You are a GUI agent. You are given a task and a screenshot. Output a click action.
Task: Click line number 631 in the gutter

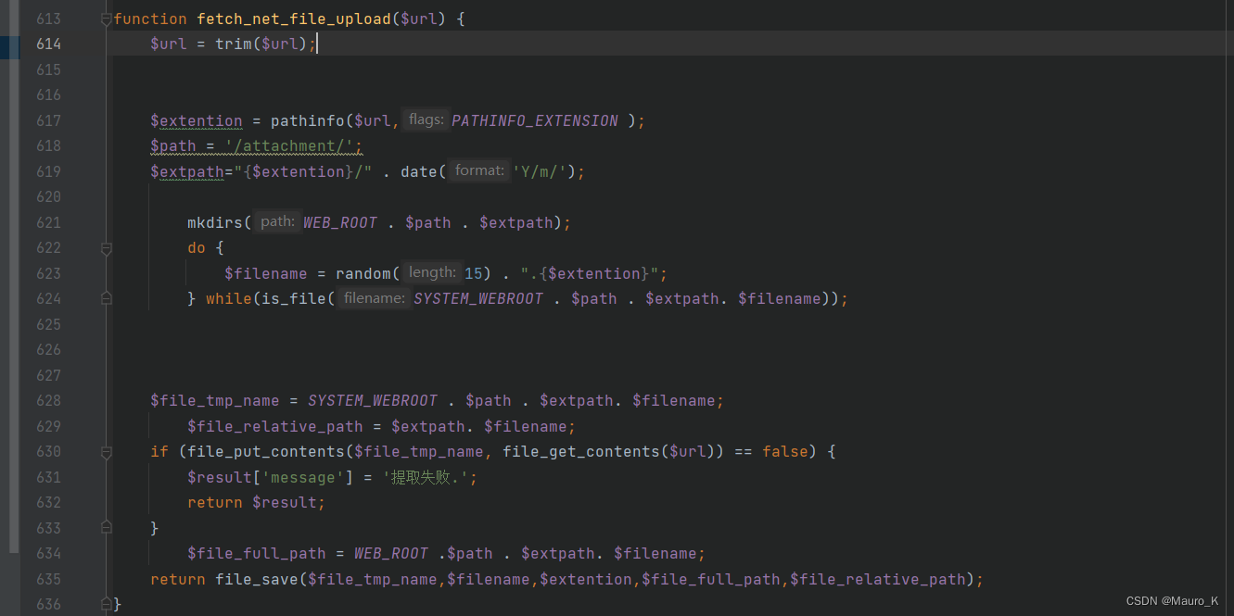pos(48,477)
